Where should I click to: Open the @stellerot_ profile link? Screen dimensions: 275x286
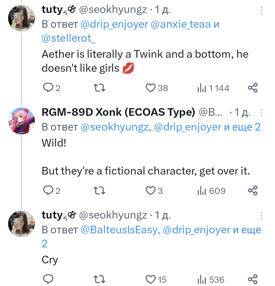click(x=69, y=38)
